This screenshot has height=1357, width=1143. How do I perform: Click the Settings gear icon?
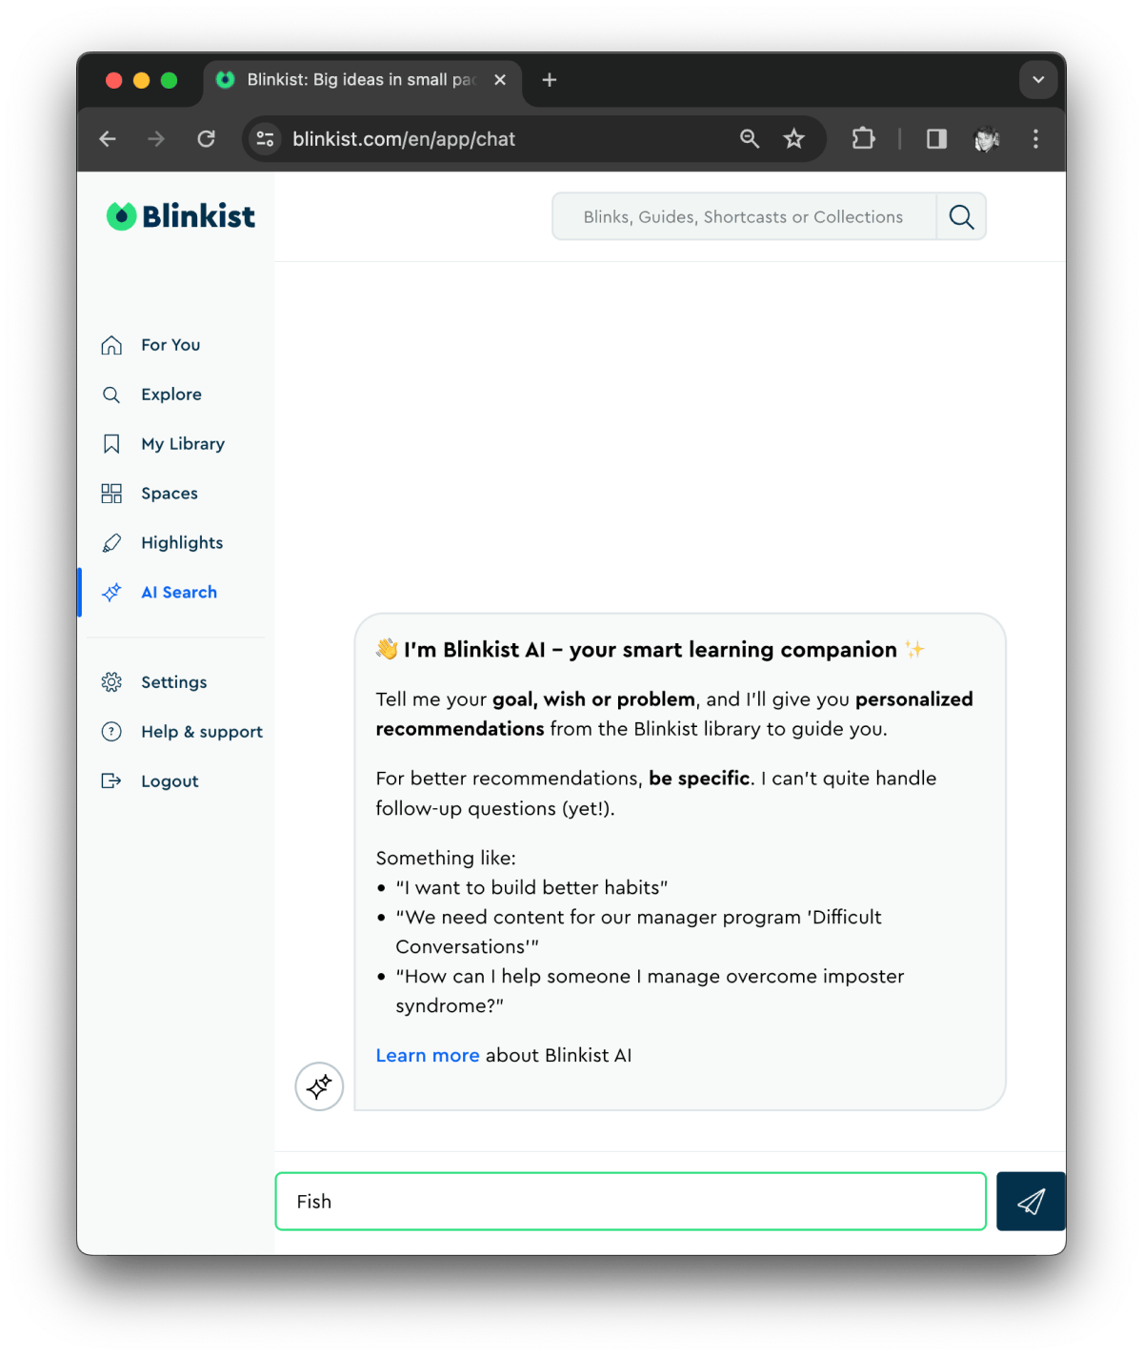(x=111, y=682)
